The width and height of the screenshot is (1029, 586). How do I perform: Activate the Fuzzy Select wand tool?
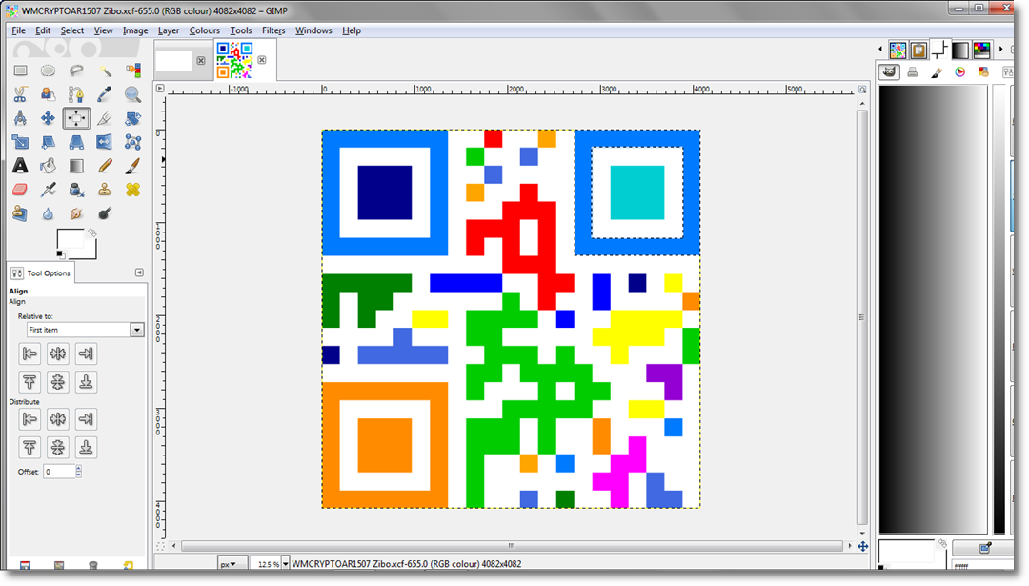pyautogui.click(x=105, y=71)
